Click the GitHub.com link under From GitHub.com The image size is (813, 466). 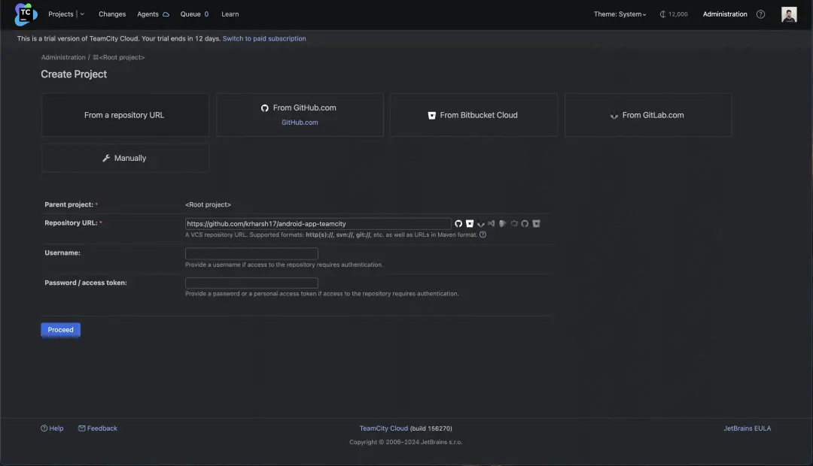coord(300,123)
